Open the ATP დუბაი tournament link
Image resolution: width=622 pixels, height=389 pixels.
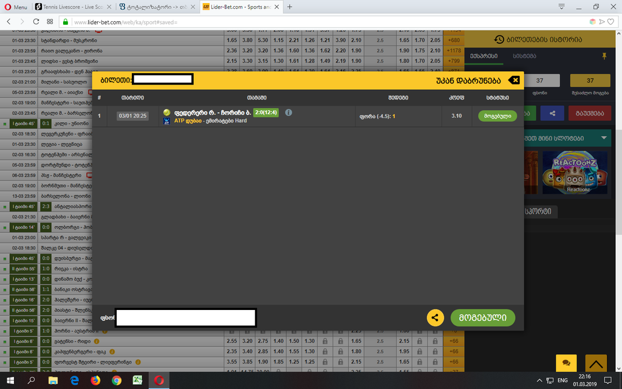pos(188,121)
